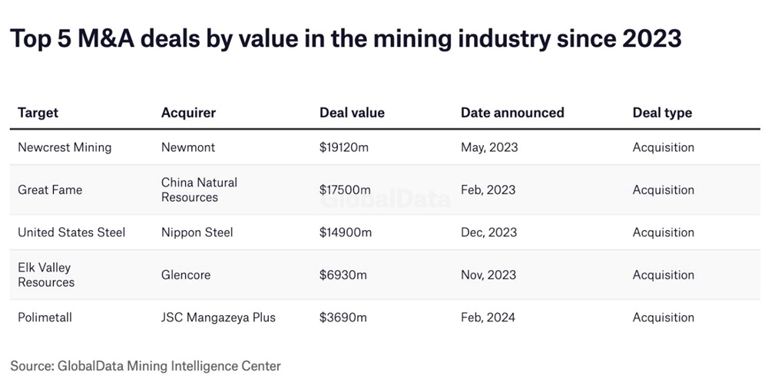The width and height of the screenshot is (775, 392).
Task: Click the $19120m deal value
Action: (x=344, y=147)
